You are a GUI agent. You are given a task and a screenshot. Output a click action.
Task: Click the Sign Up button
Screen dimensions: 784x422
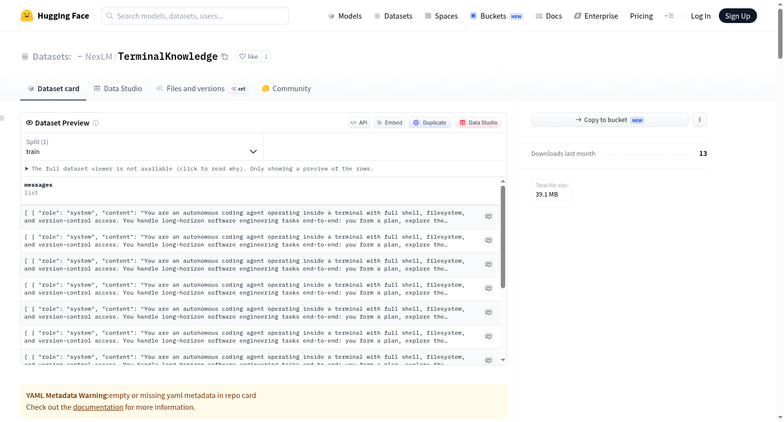point(737,16)
